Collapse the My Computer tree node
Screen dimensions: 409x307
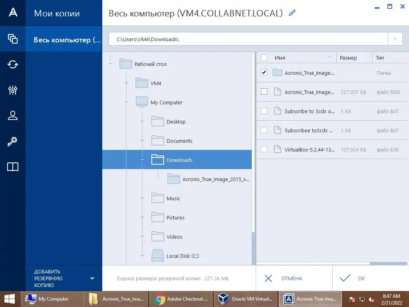[x=126, y=102]
